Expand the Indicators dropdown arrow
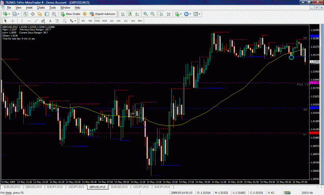Image resolution: width=324 pixels, height=195 pixels. click(181, 14)
